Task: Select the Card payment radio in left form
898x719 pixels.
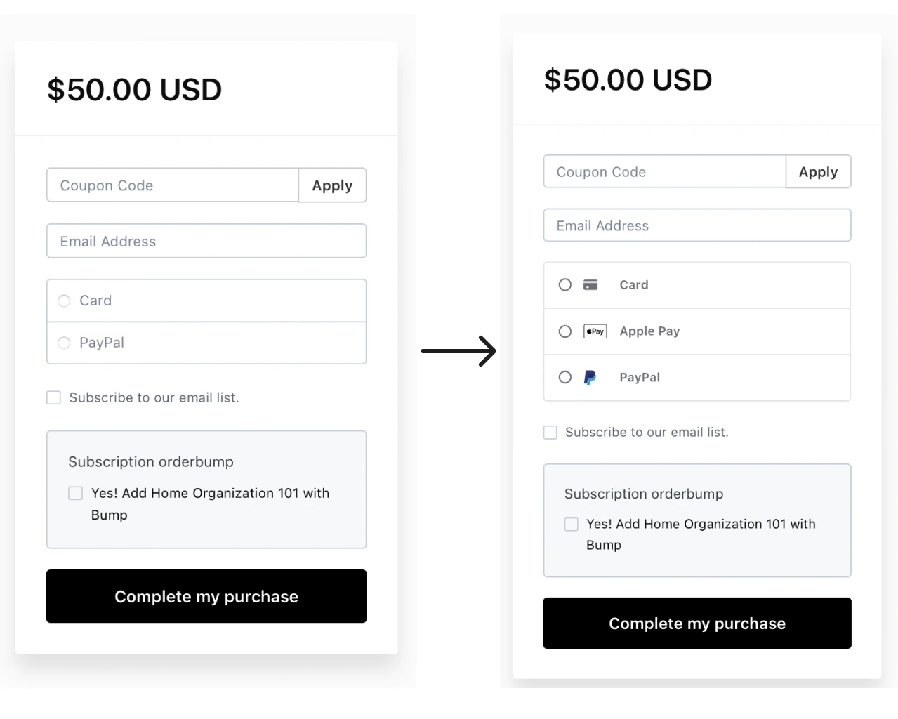Action: click(64, 301)
